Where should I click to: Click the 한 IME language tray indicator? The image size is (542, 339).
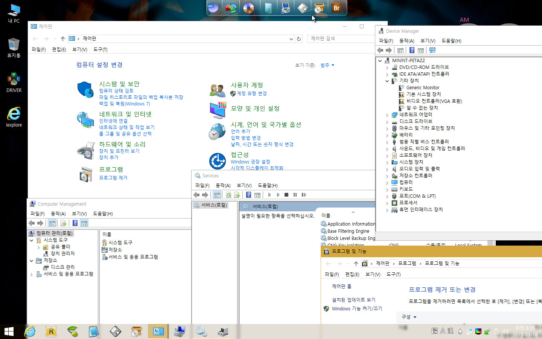pos(435,331)
